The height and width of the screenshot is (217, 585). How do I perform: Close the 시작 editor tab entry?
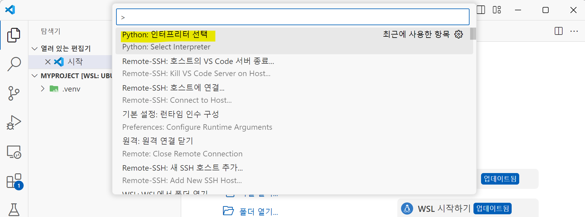(48, 62)
